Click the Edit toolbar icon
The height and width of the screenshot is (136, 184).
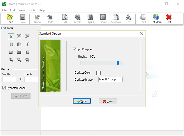65,17
